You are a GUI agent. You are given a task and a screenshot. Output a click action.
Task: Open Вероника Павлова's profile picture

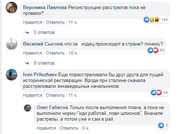click(x=12, y=8)
